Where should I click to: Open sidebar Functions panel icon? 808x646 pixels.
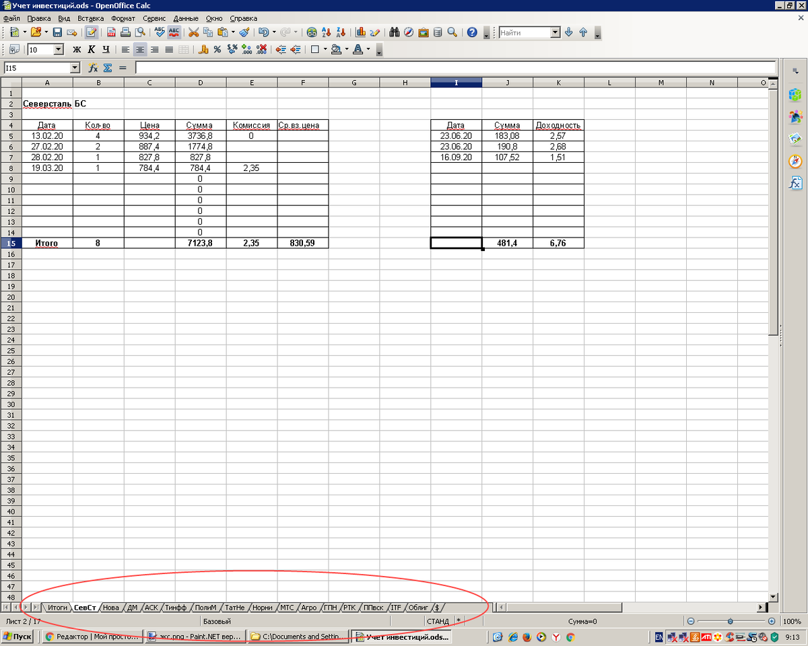(796, 183)
